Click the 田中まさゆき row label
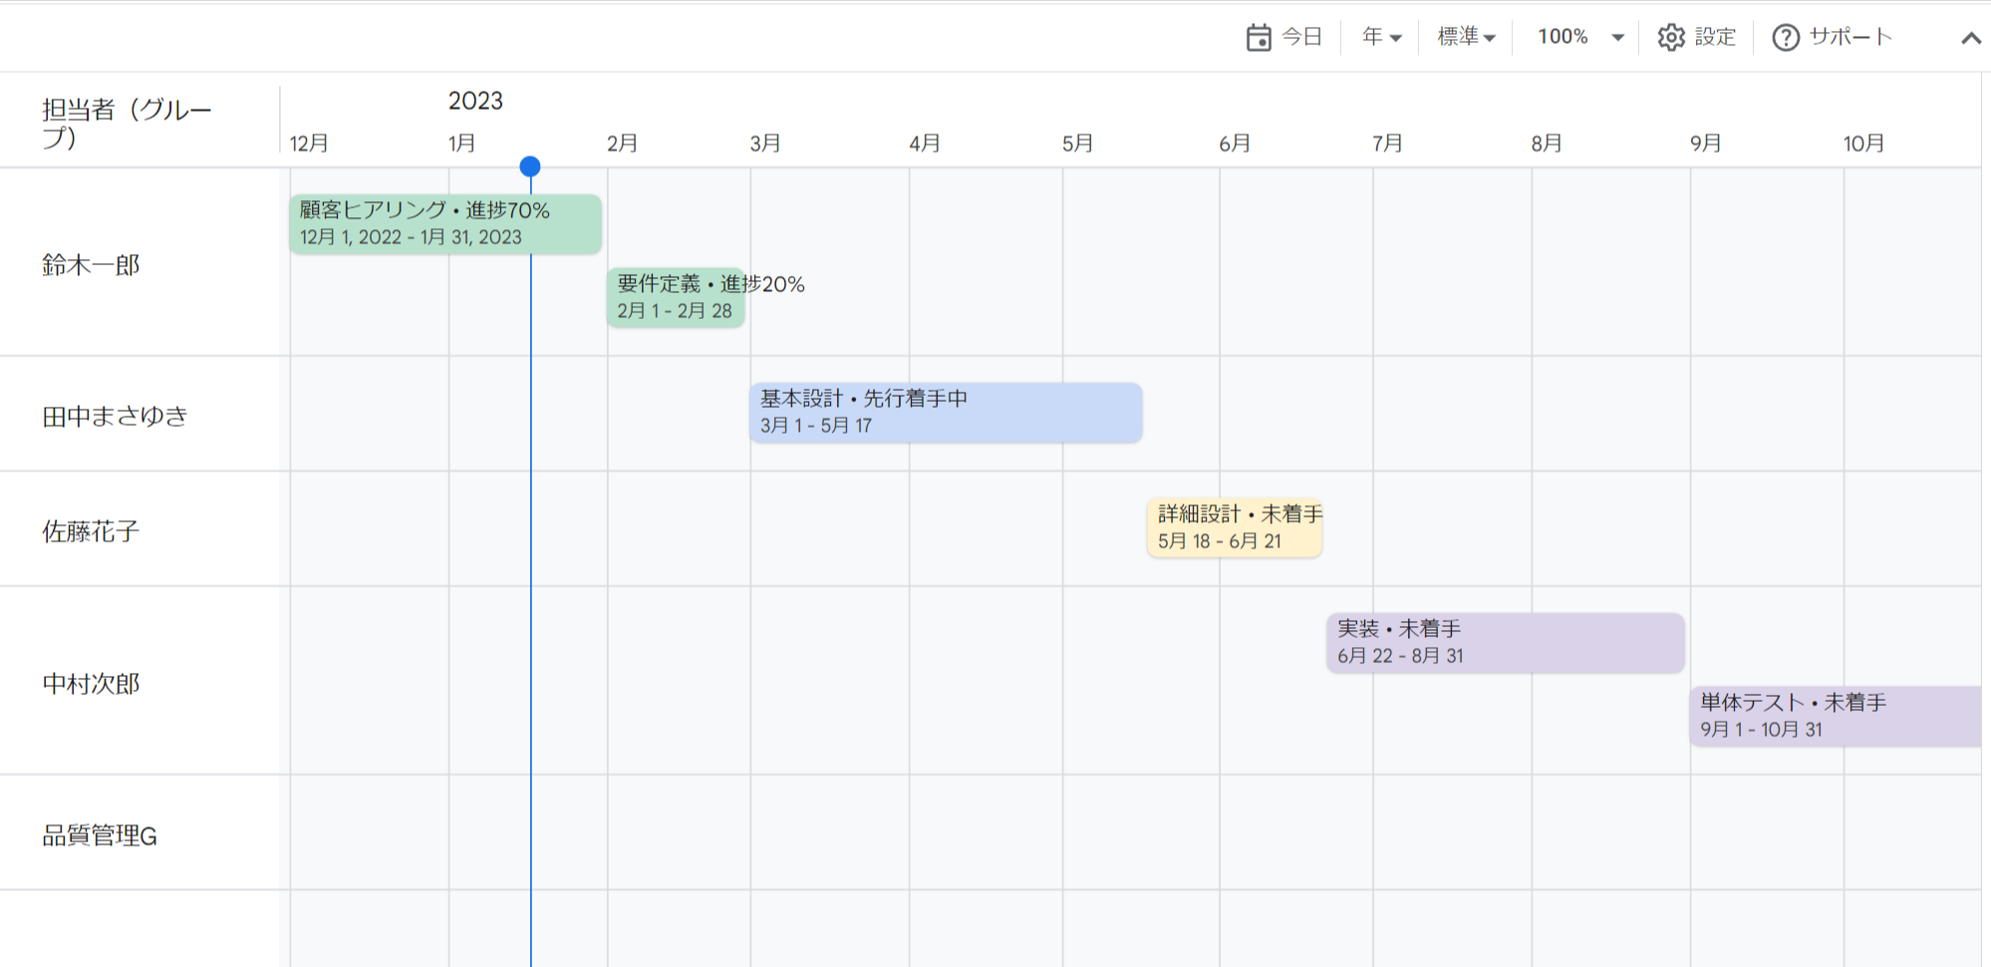The image size is (1991, 967). [x=116, y=416]
